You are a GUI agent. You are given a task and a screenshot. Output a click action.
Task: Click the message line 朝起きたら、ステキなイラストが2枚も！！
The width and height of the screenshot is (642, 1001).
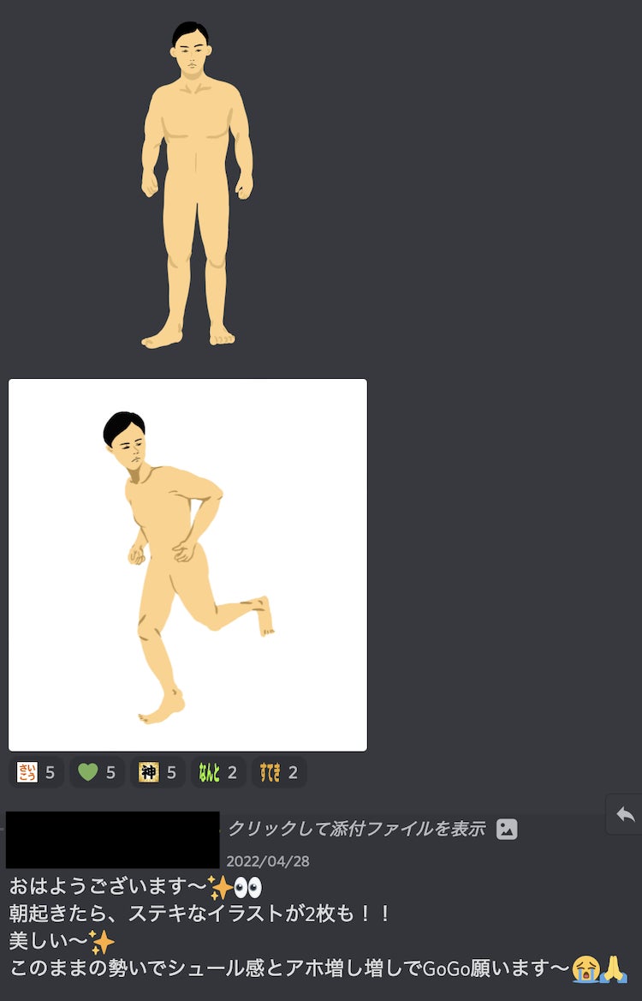pos(200,914)
